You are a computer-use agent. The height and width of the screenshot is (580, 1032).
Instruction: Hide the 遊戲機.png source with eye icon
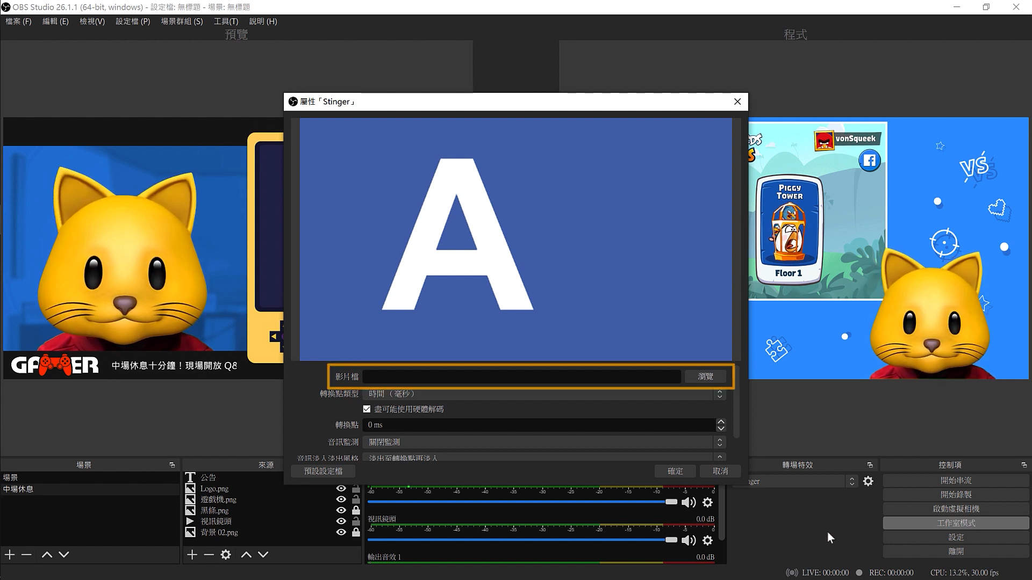click(x=341, y=499)
